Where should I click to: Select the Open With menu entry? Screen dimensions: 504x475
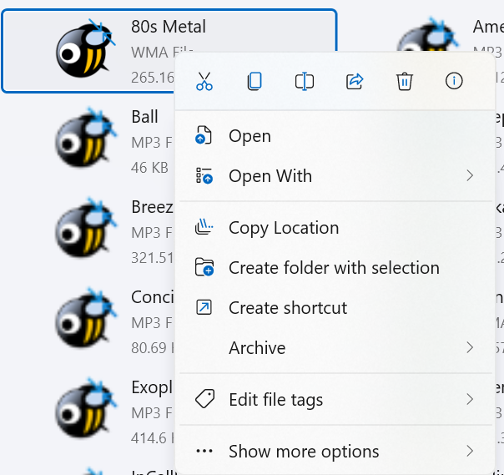(x=335, y=175)
